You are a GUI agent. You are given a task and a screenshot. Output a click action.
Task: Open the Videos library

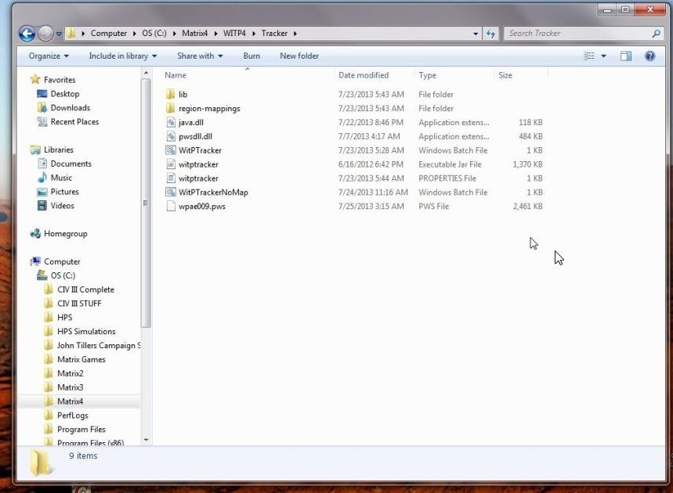63,206
